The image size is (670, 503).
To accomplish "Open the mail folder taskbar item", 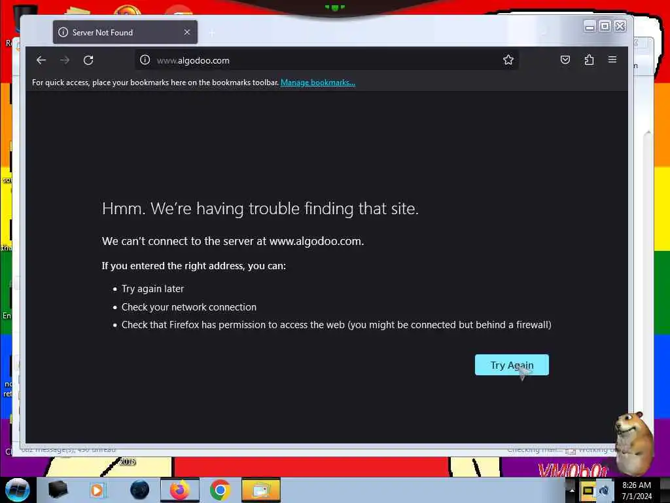I will [x=260, y=490].
